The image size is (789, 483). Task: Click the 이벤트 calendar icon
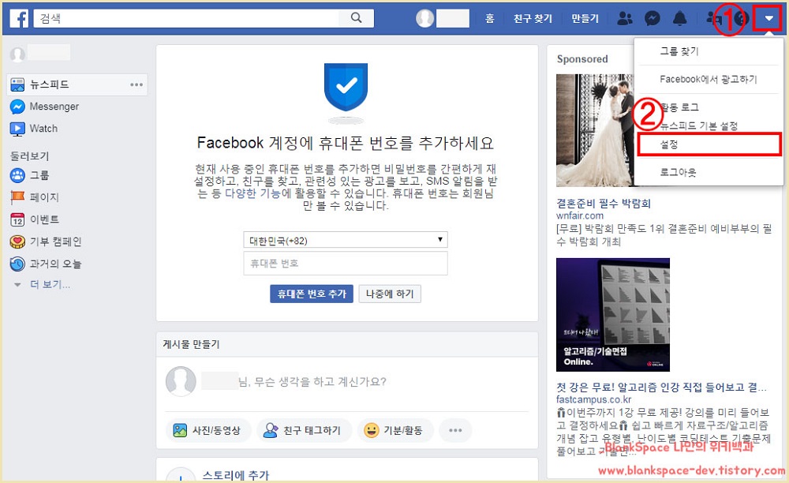(x=17, y=219)
